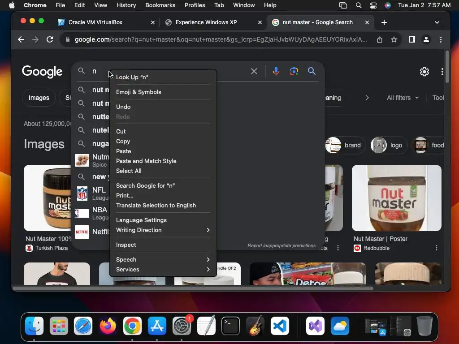Open the Weather app from the Dock
This screenshot has width=459, height=344.
pos(340,326)
